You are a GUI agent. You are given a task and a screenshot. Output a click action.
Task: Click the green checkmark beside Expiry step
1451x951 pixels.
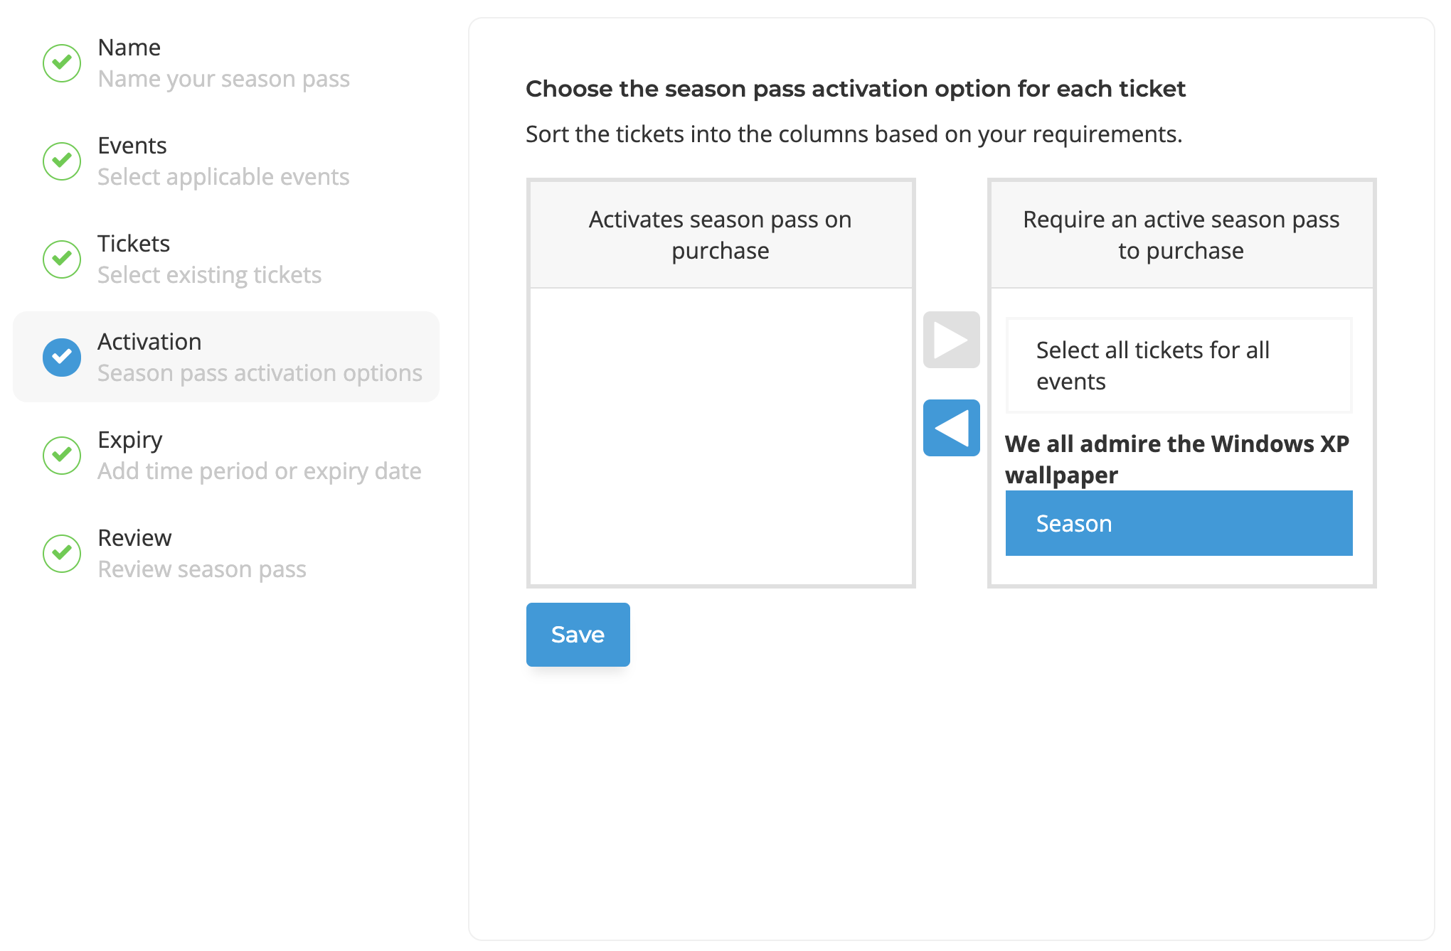tap(62, 456)
